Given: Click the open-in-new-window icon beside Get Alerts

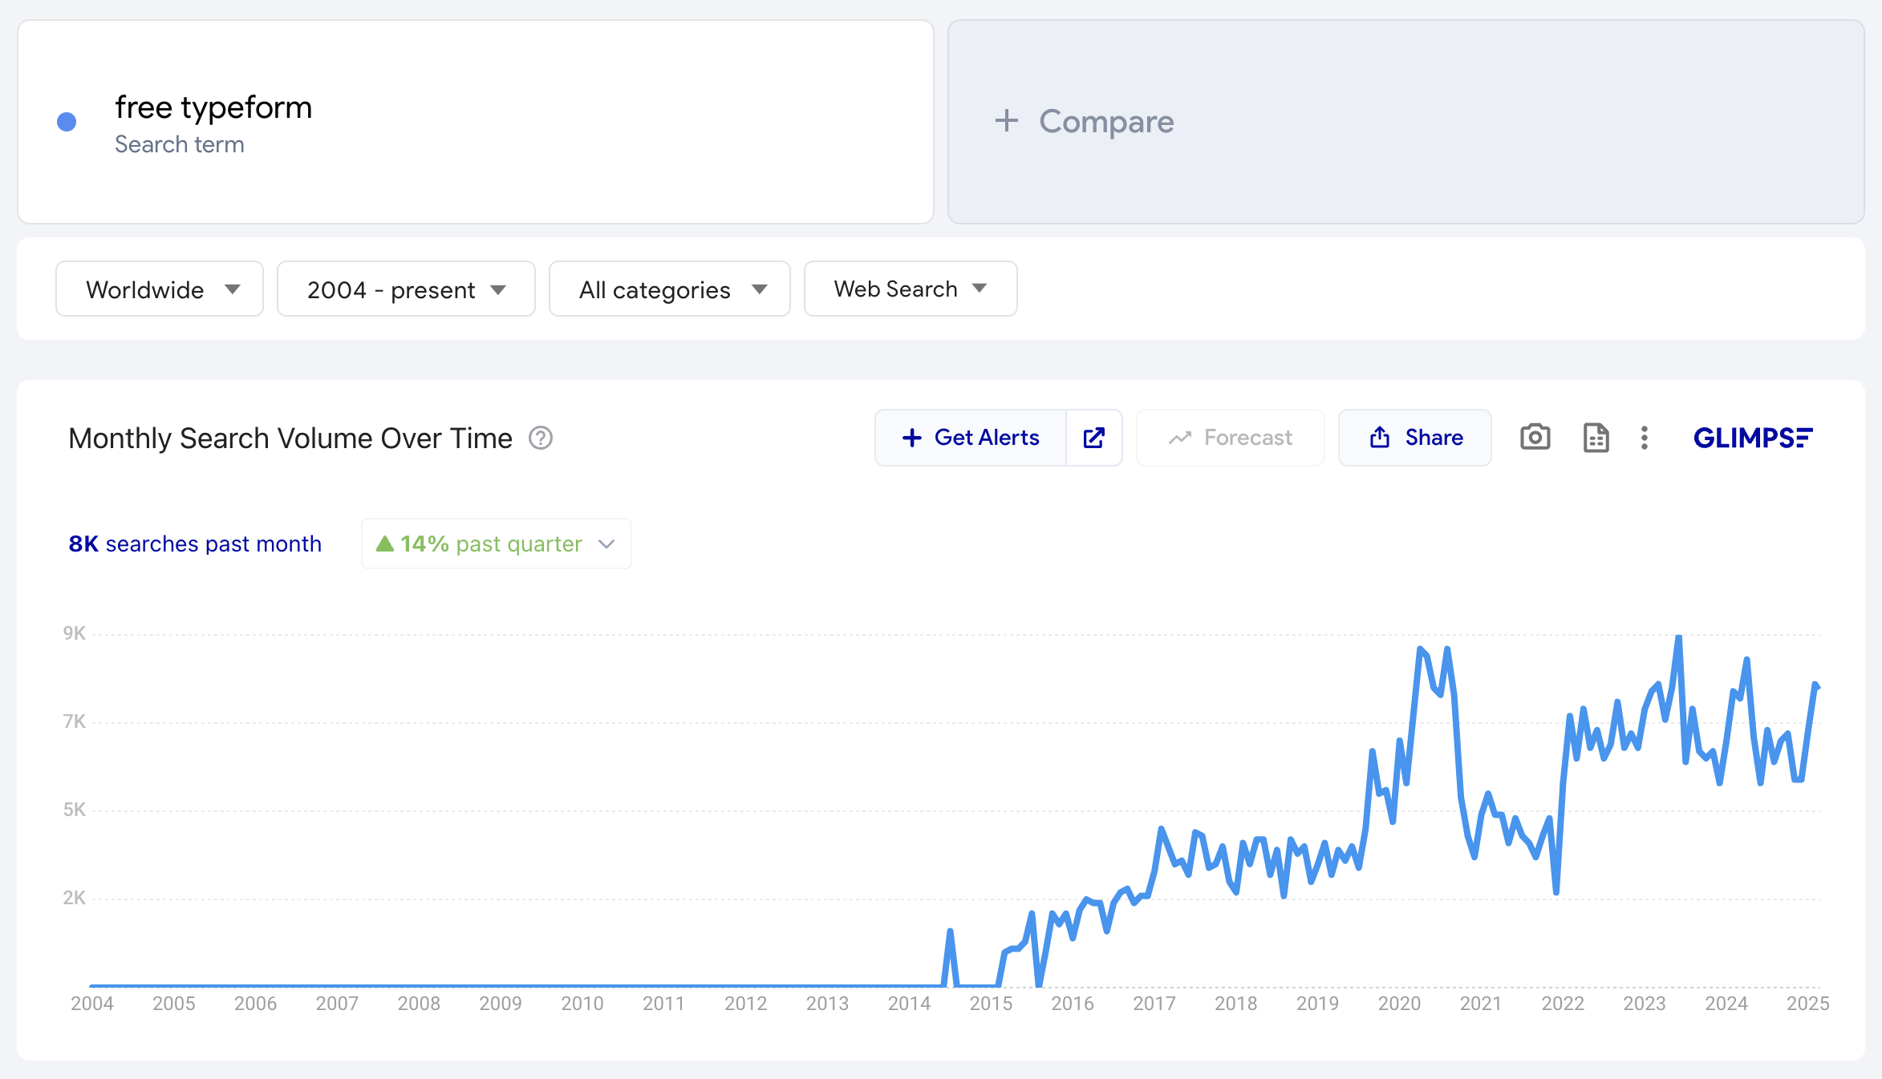Looking at the screenshot, I should pos(1094,438).
